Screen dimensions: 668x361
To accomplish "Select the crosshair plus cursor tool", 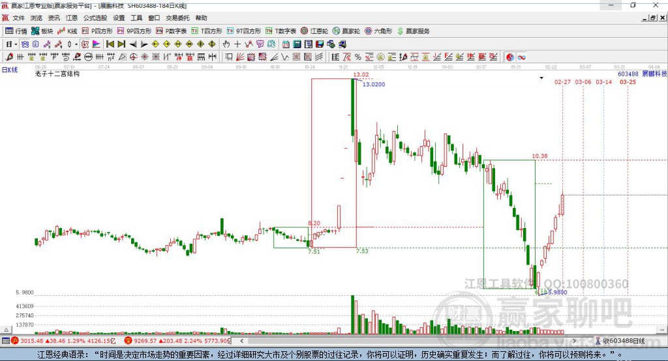I will (x=237, y=44).
